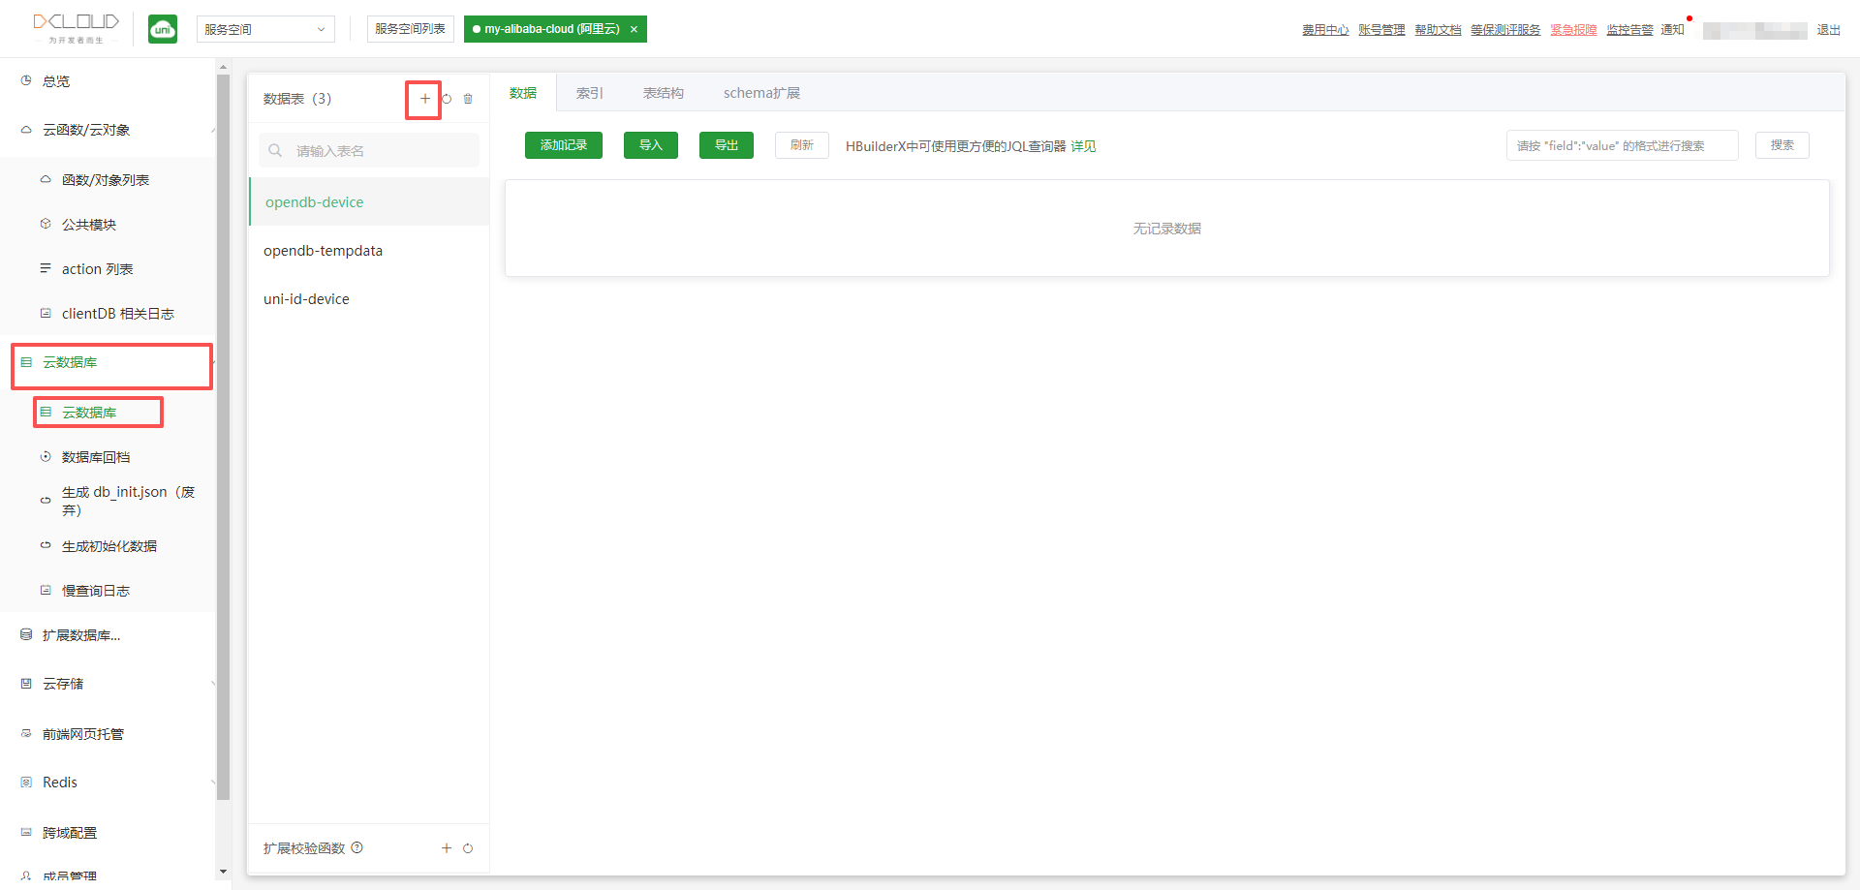Screen dimensions: 1860x890
Task: Click the DCloud logo
Action: point(77,28)
